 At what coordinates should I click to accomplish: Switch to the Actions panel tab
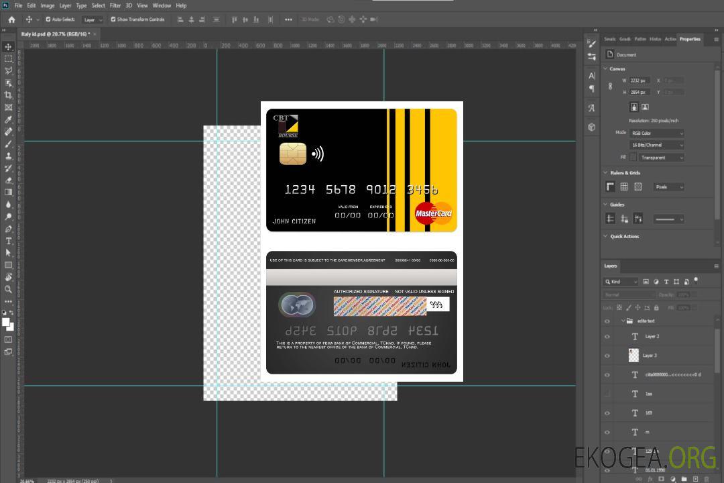click(x=670, y=39)
